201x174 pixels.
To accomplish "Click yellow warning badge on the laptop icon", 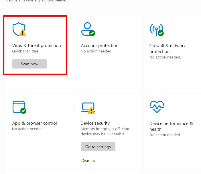I will pyautogui.click(x=91, y=110).
